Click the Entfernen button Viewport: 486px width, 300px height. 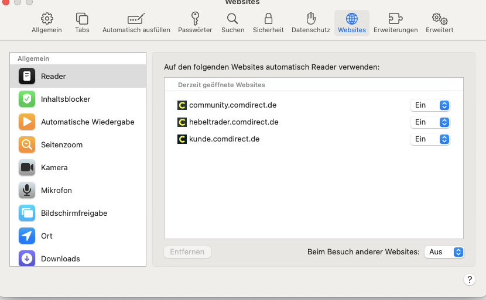pos(187,252)
